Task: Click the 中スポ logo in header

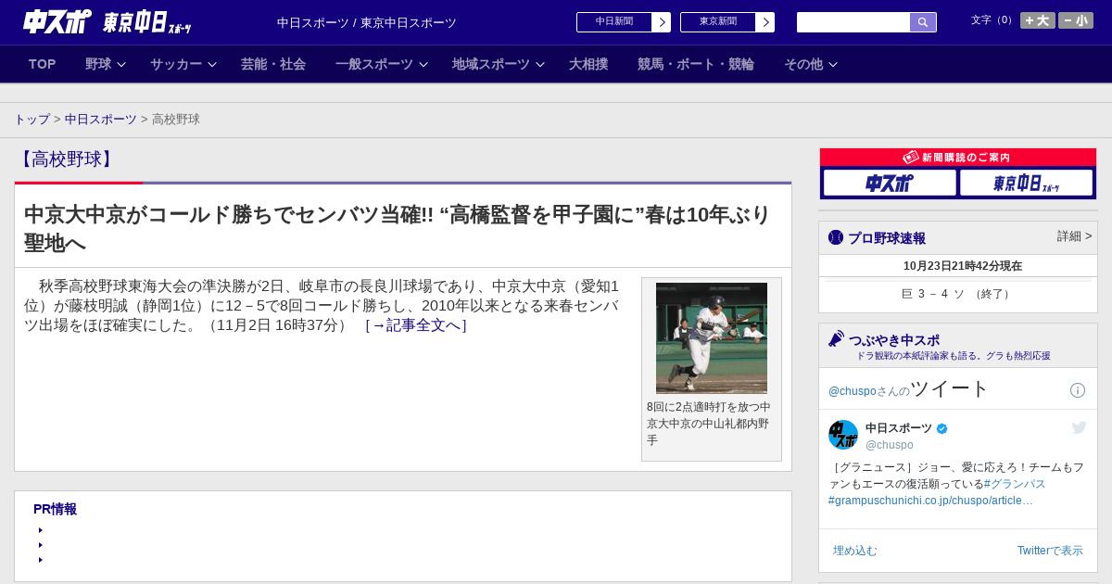Action: [x=57, y=21]
